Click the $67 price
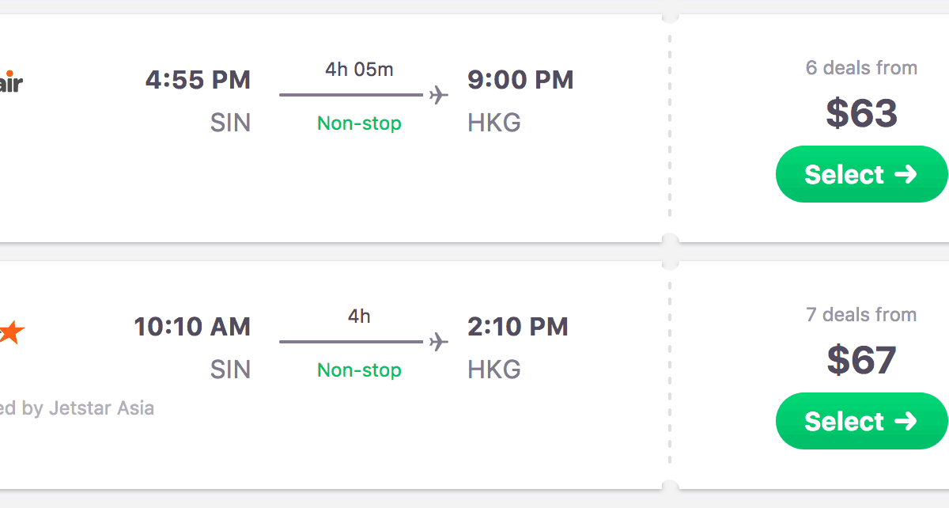Screen dimensions: 949x508 861,360
